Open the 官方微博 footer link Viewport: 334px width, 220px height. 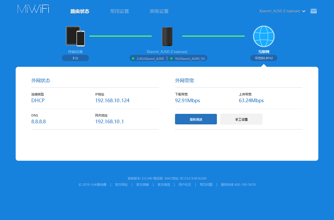tap(143, 184)
